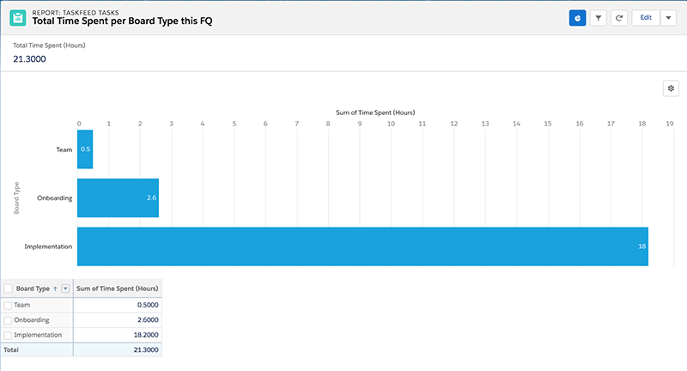Click the 18.2000 Implementation table value
687x371 pixels.
pyautogui.click(x=142, y=334)
